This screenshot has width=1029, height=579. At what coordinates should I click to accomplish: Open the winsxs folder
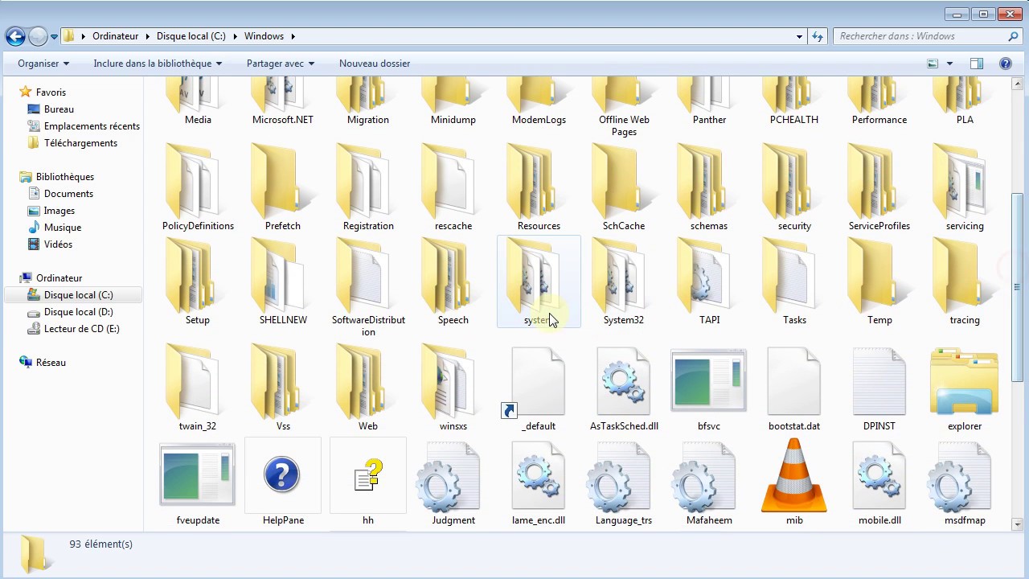(x=453, y=388)
